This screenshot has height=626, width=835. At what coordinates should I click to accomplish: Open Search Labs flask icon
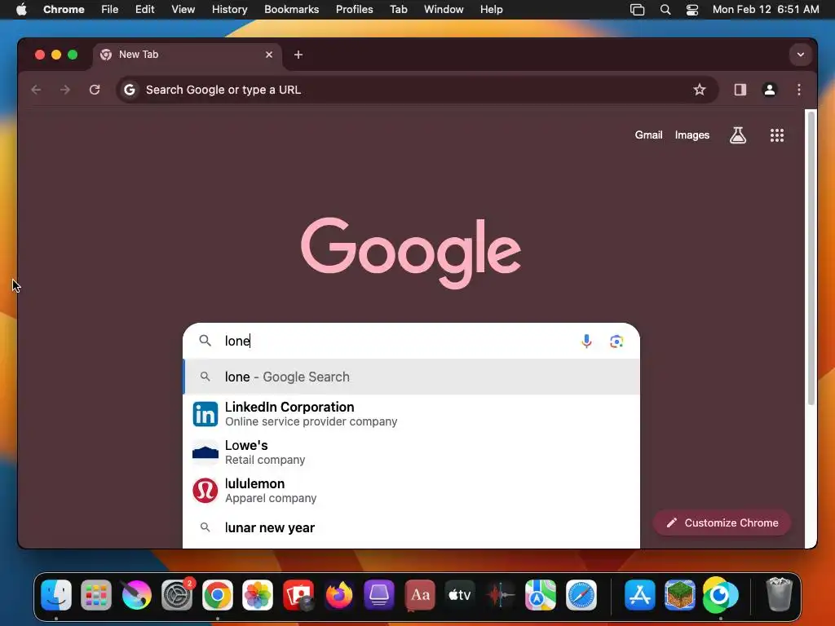pos(737,135)
